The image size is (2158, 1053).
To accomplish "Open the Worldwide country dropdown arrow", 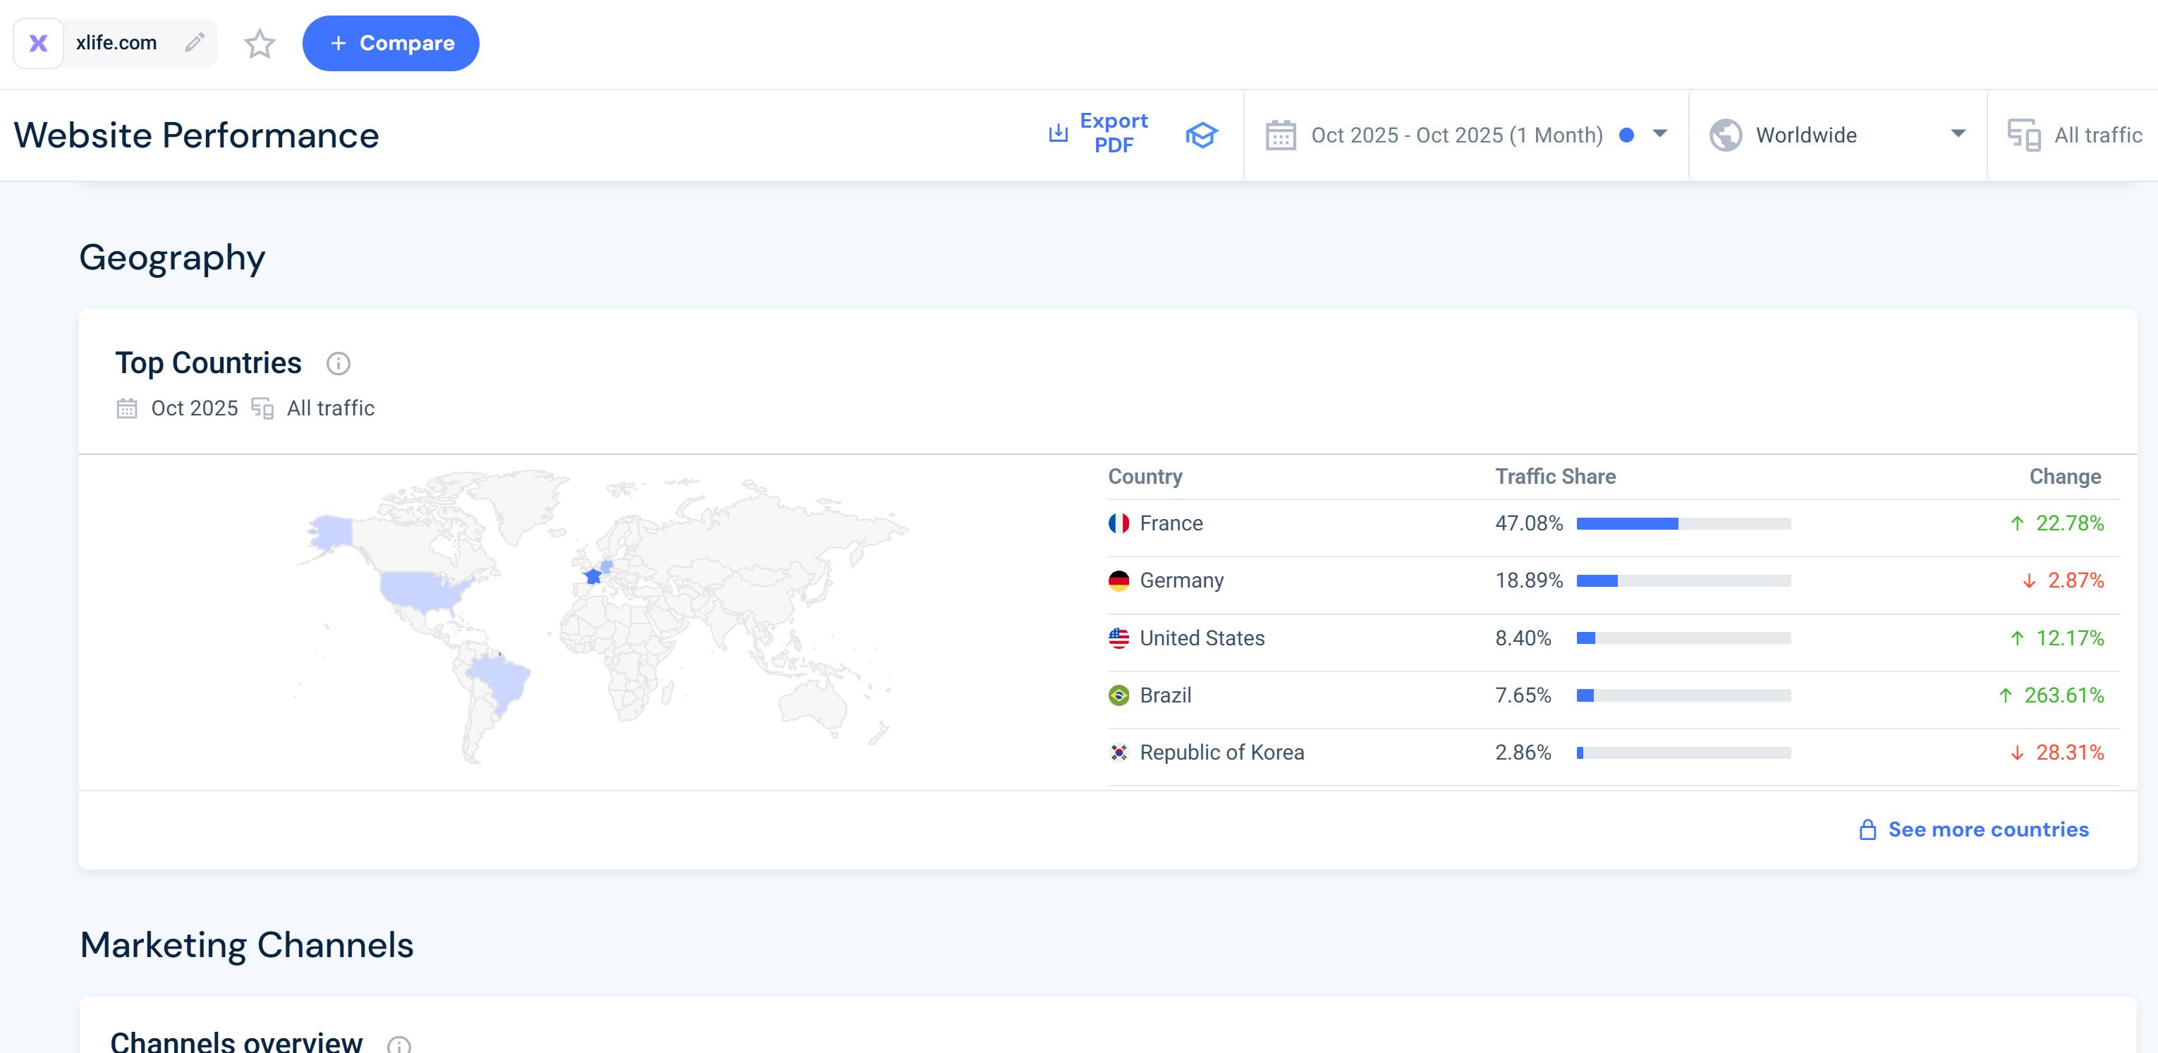I will coord(1957,134).
